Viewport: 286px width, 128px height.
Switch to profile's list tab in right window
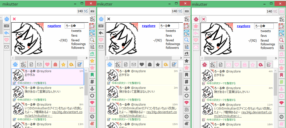221,64
